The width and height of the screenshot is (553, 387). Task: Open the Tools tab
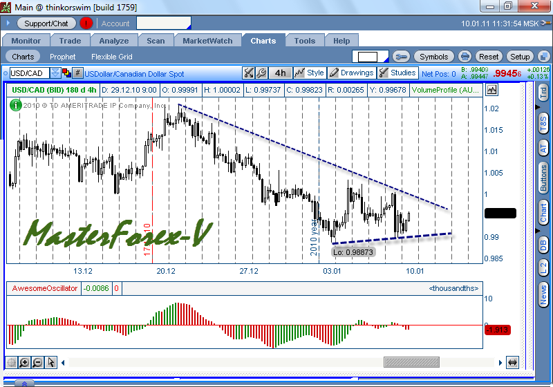(x=305, y=41)
